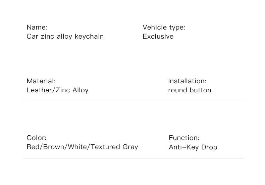Click the word 'Leather' in material
The width and height of the screenshot is (265, 185).
[39, 90]
